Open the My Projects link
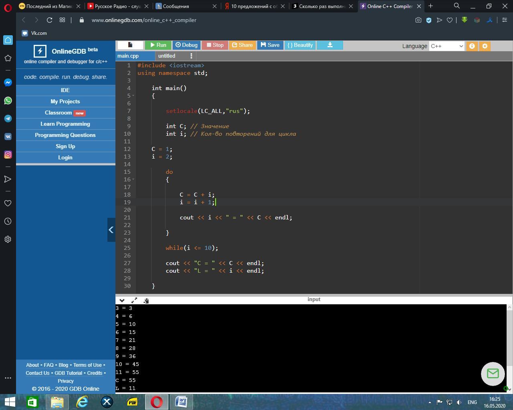 coord(65,101)
